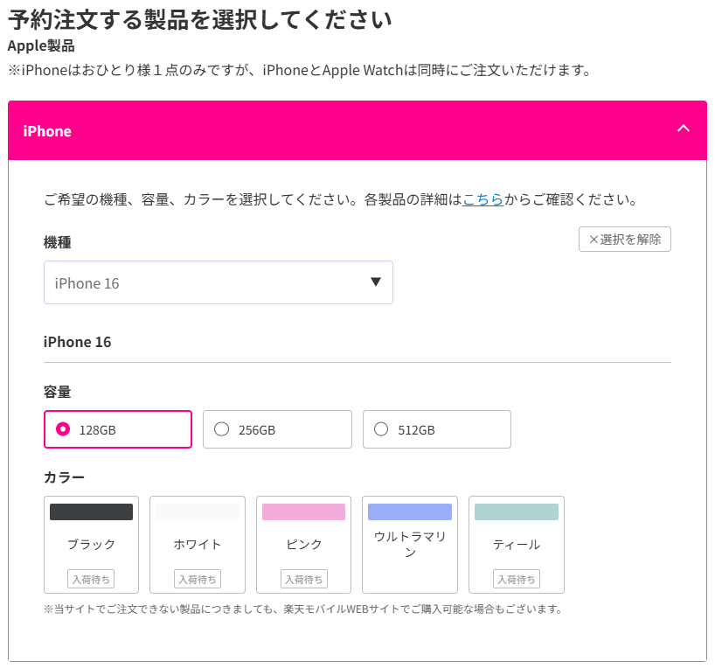Click the dropdown arrow beside iPhone 16
Viewport: 715px width, 668px height.
(x=376, y=282)
